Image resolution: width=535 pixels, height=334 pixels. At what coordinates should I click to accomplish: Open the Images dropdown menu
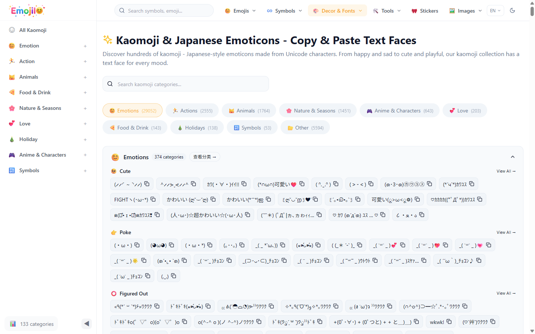(465, 11)
